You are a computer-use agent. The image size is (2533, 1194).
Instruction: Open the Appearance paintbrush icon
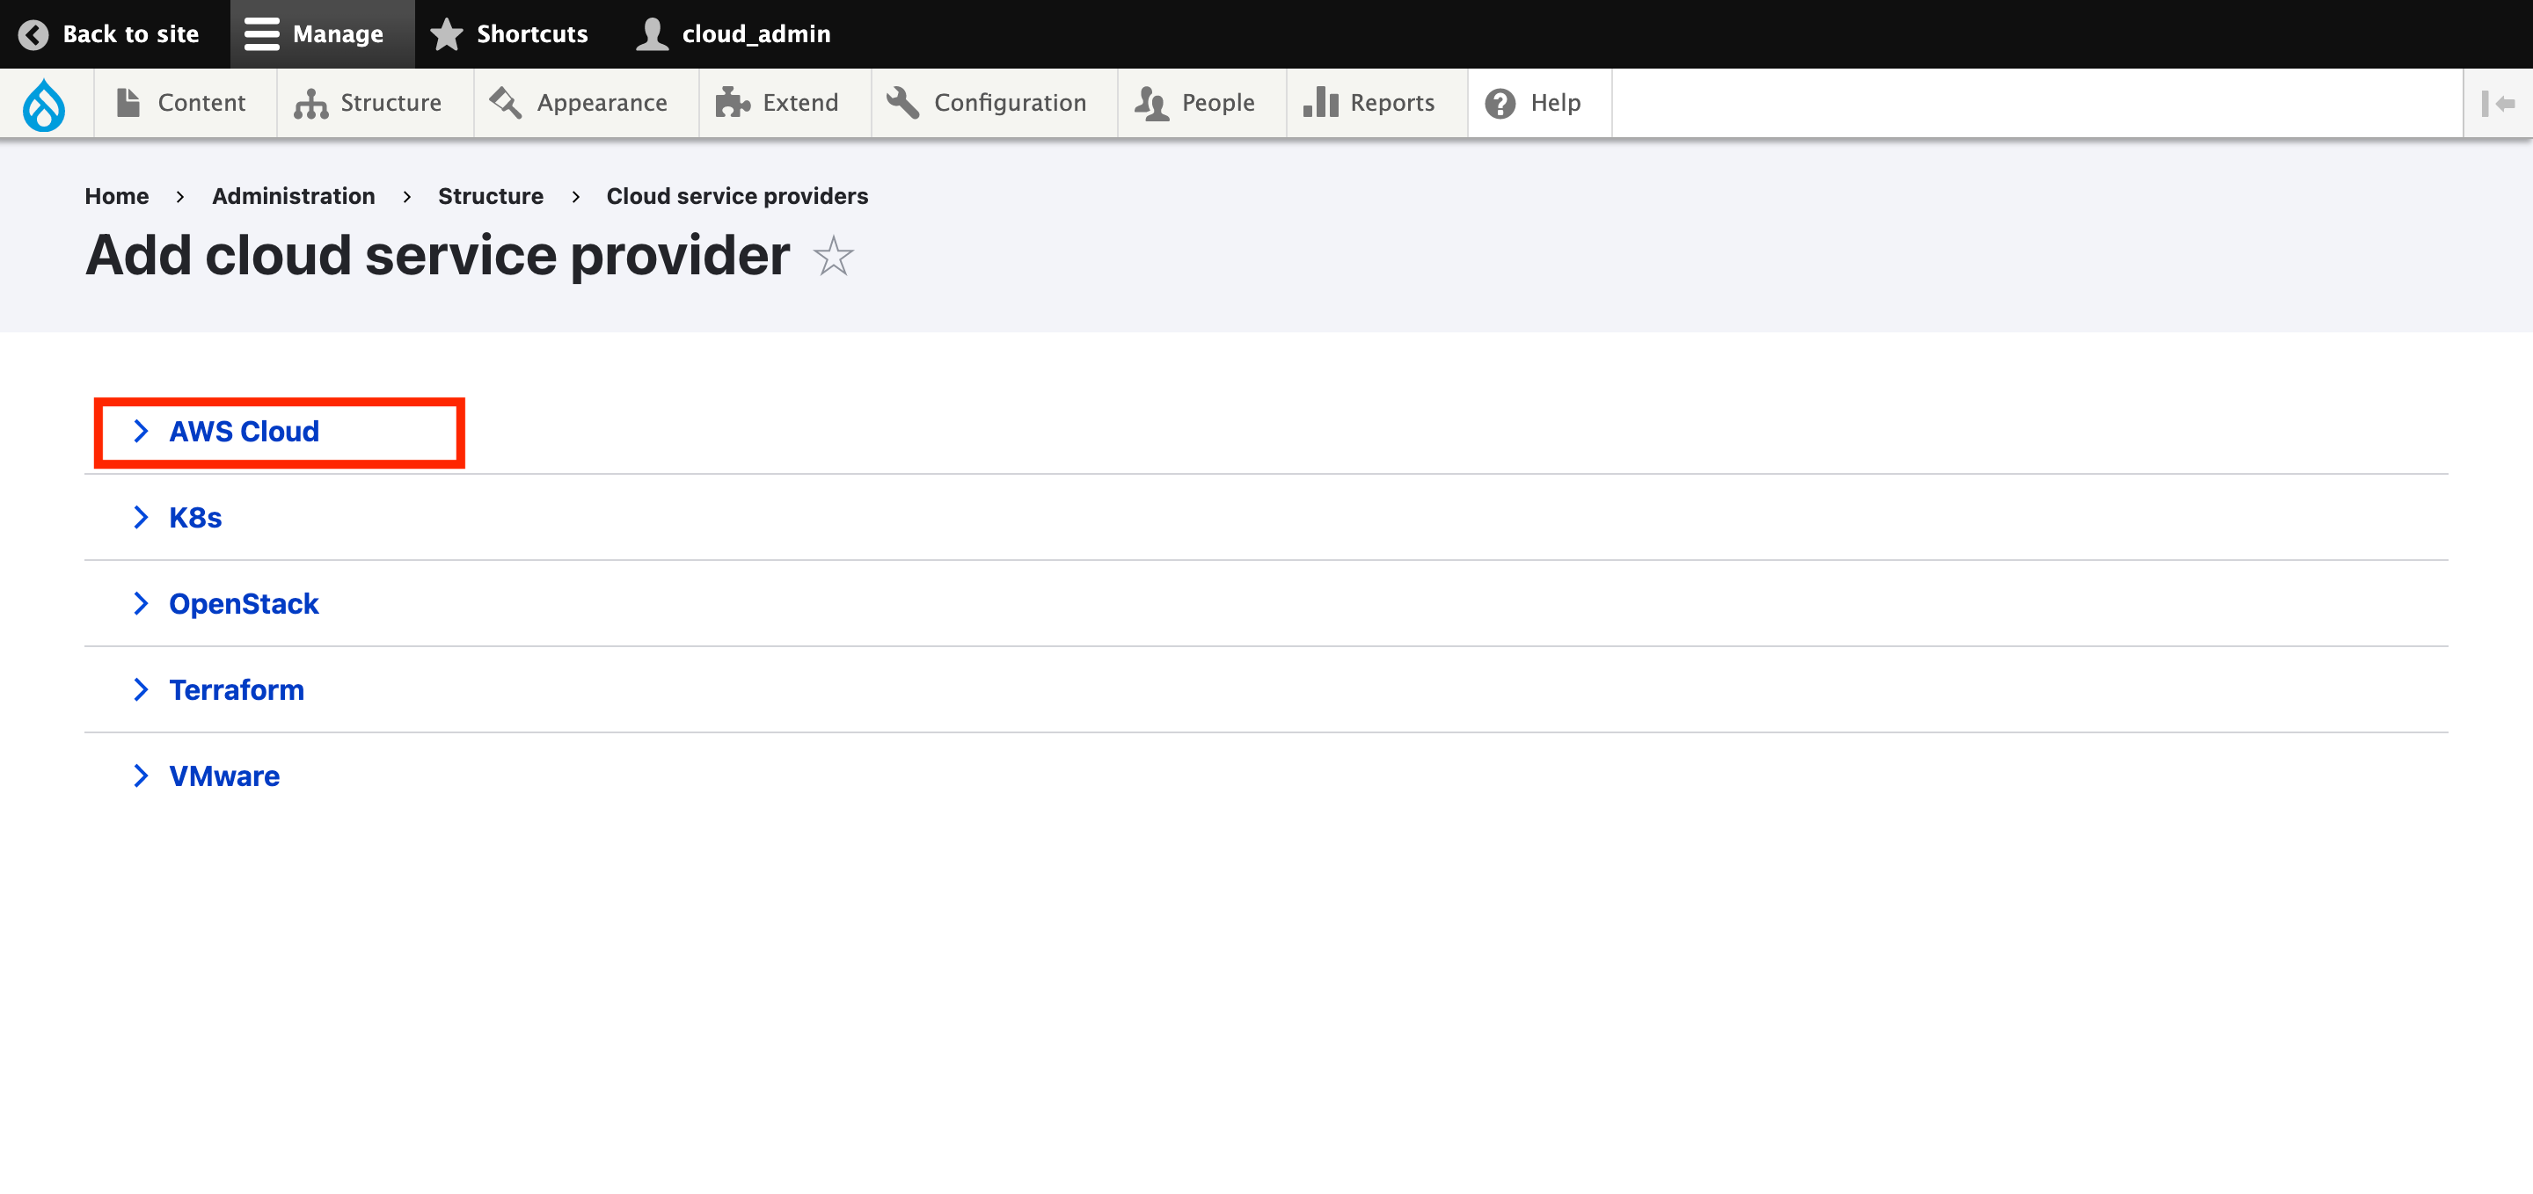(x=505, y=101)
